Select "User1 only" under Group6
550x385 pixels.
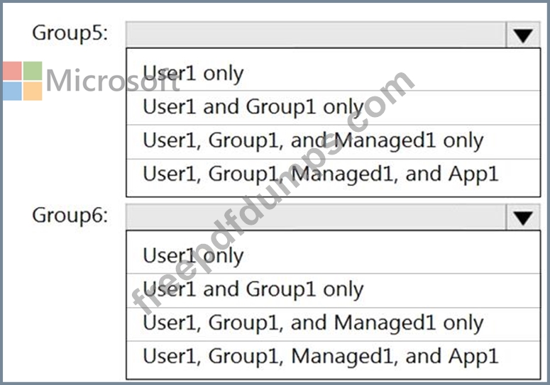point(193,255)
